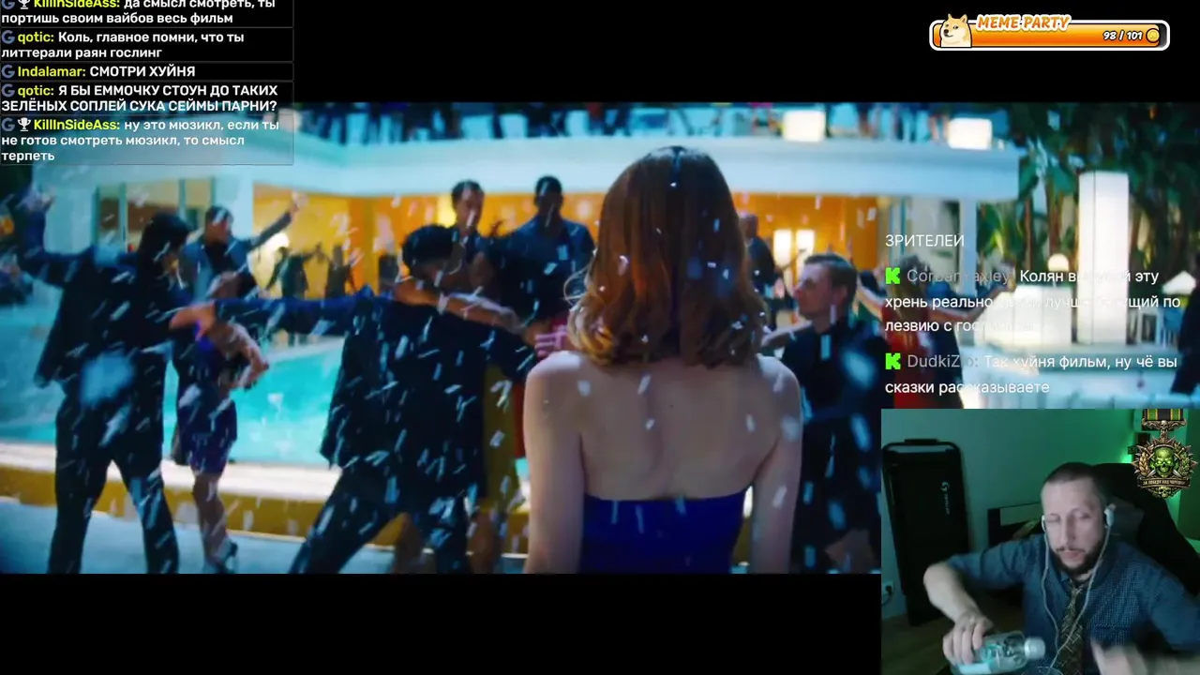Select the 98 / 101 counter value
The image size is (1200, 675).
(x=1122, y=36)
